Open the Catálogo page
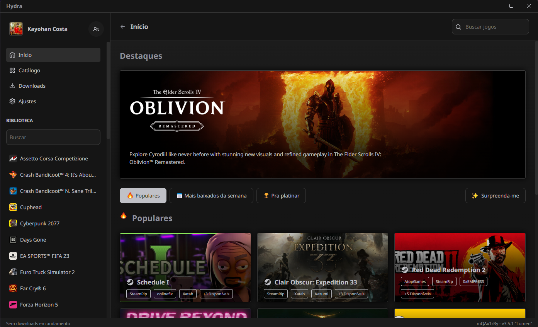This screenshot has height=327, width=538. coord(53,70)
